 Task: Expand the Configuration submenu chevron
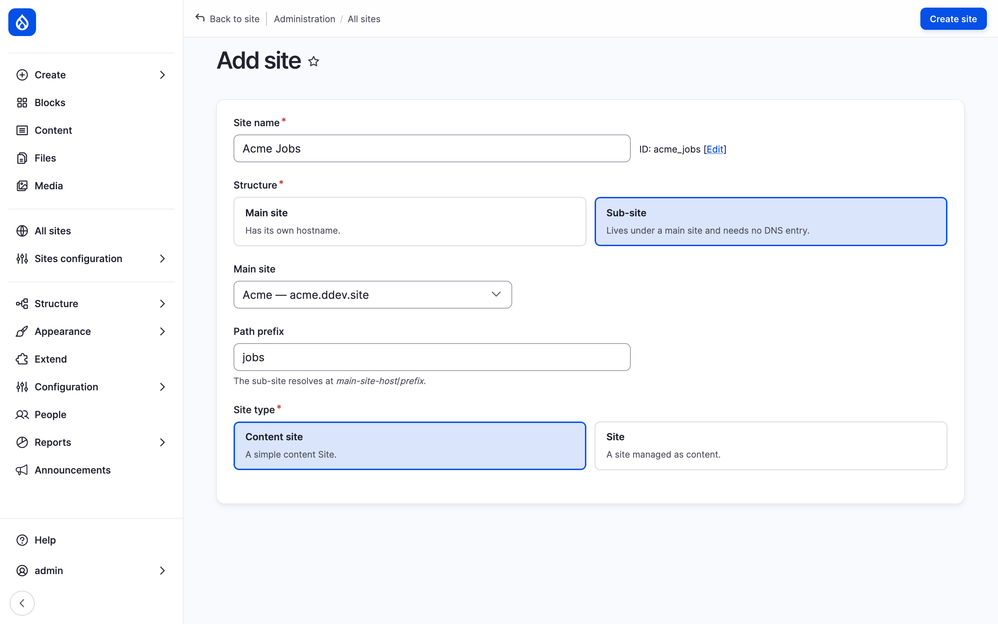pos(163,387)
